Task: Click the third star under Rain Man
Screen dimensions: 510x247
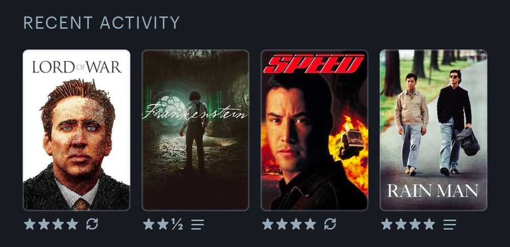Action: point(415,224)
